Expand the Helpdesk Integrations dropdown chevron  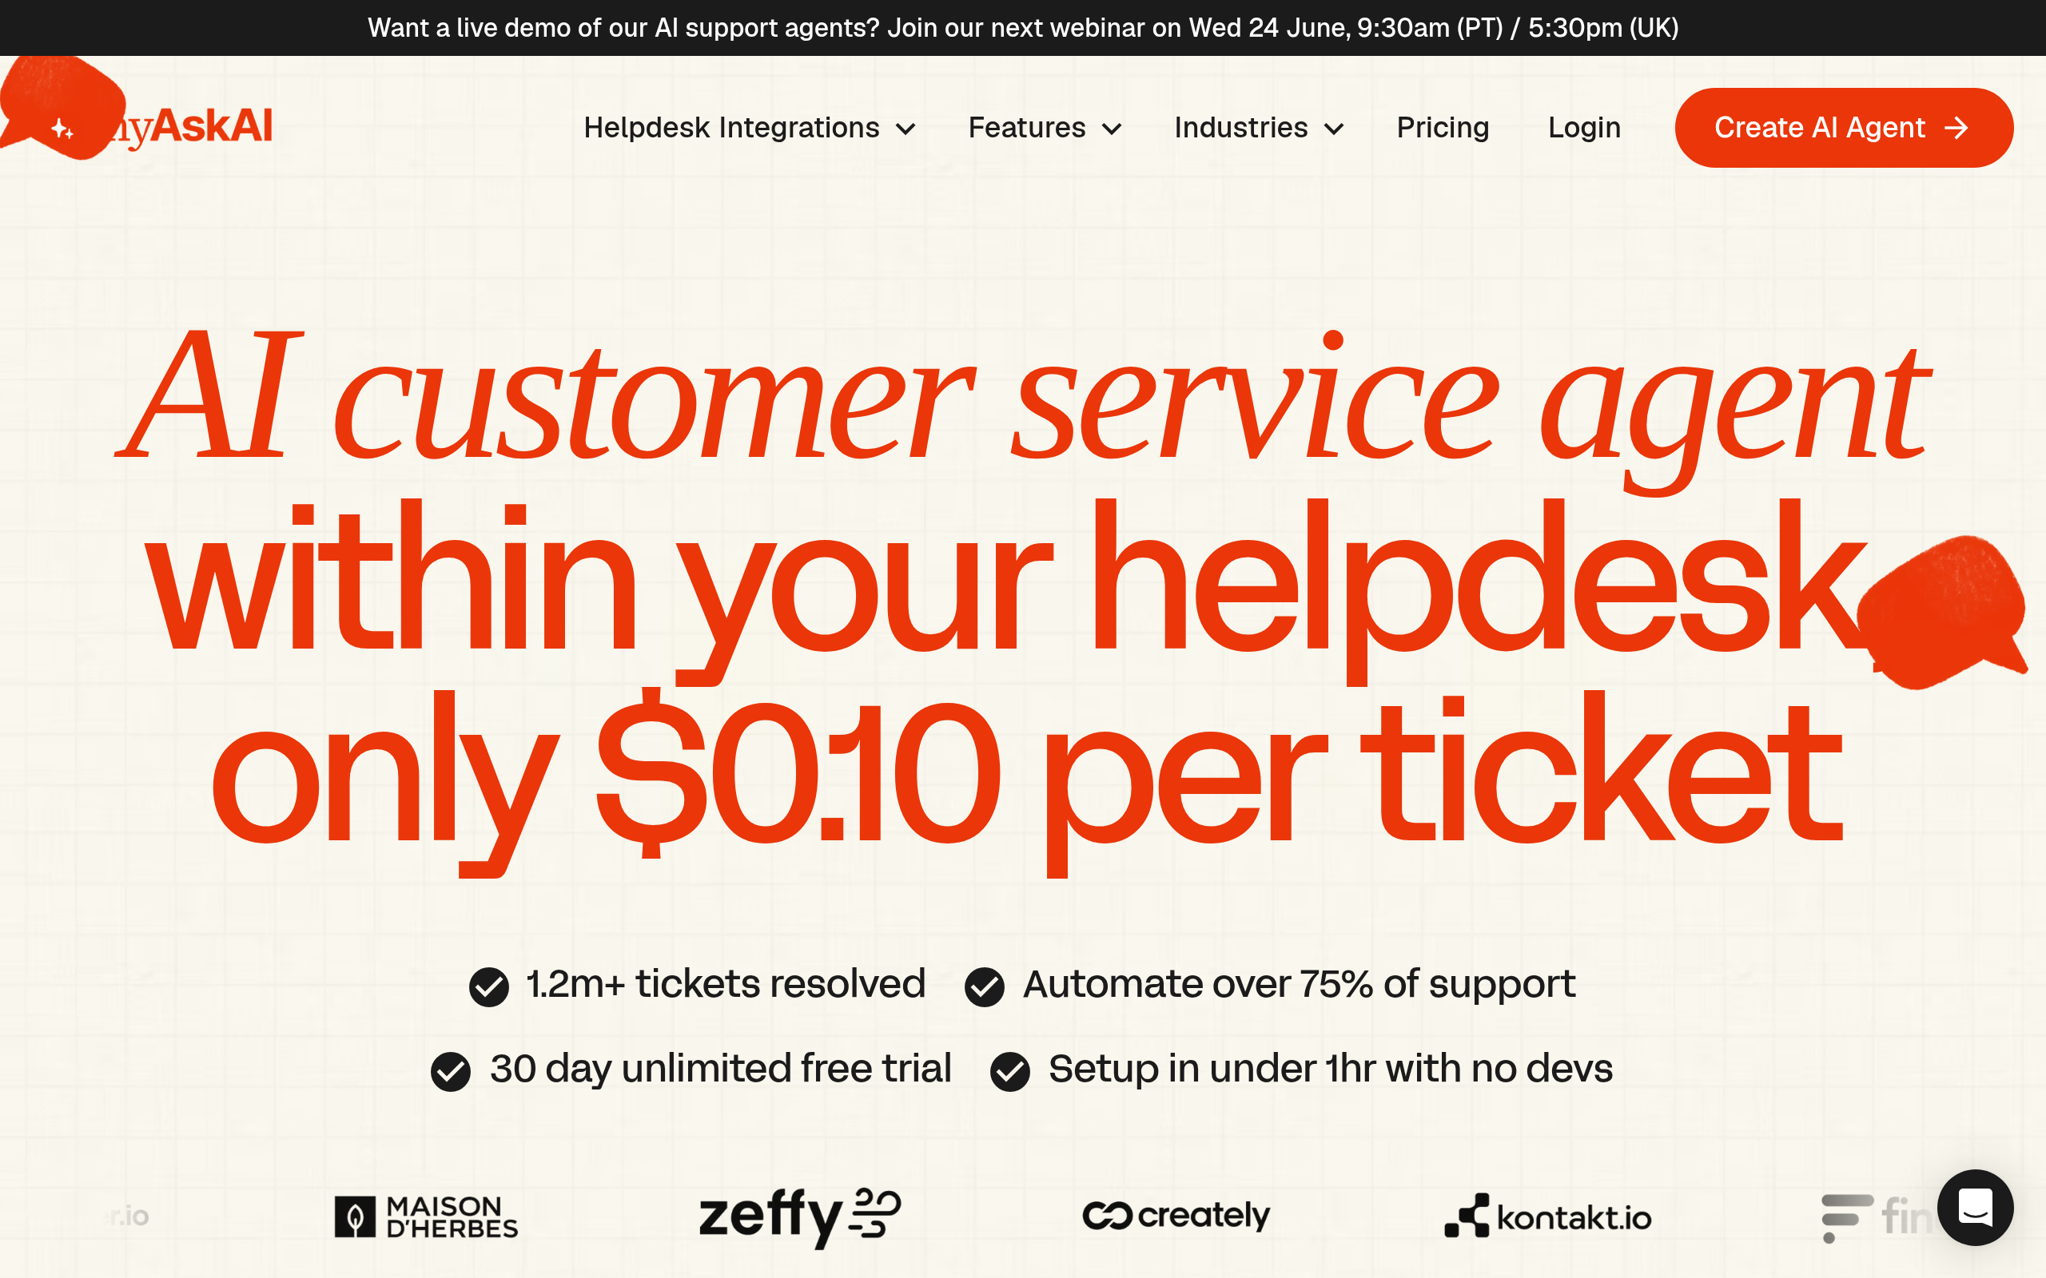coord(906,129)
